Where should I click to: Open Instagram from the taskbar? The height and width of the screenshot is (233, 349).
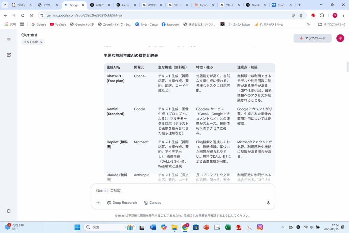[260, 227]
